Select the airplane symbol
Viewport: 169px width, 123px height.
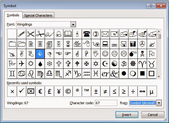22,64
